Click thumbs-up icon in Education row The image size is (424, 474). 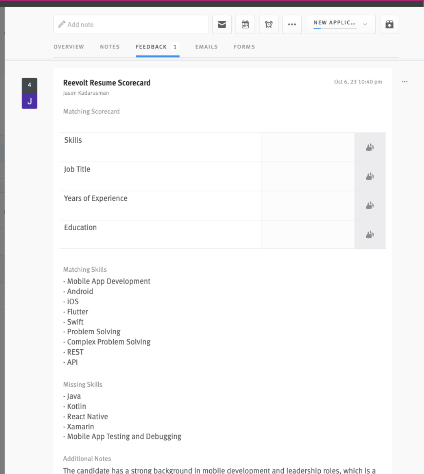[x=370, y=234]
